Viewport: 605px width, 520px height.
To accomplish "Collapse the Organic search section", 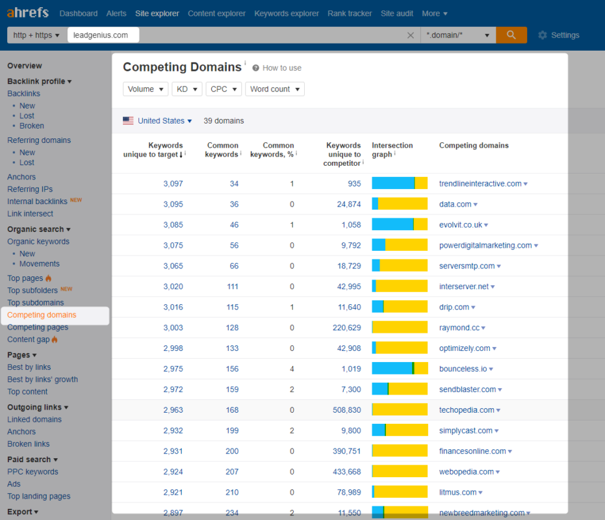I will click(x=38, y=229).
